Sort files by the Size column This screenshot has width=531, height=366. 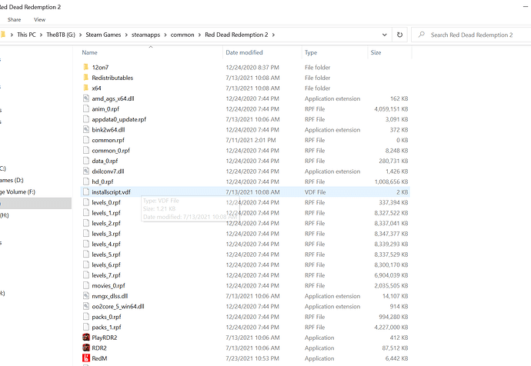[376, 52]
